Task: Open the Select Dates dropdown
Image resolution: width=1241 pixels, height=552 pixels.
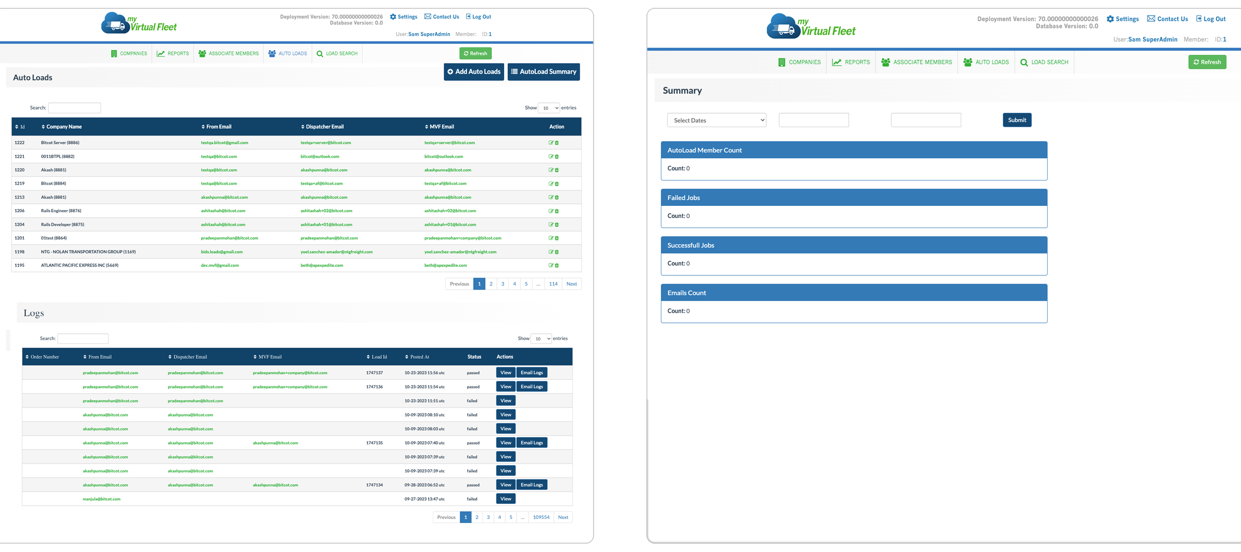Action: (716, 121)
